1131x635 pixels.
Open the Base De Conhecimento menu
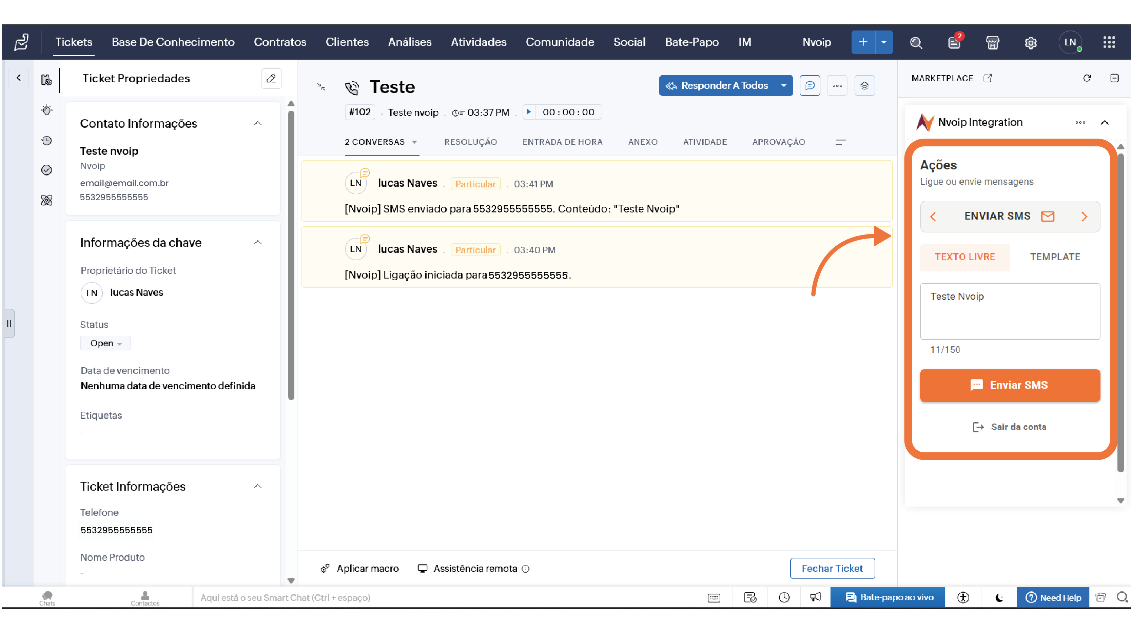[173, 42]
